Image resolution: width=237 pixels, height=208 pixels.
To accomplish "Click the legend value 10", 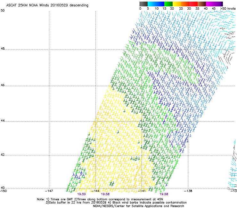I will click(x=157, y=9).
